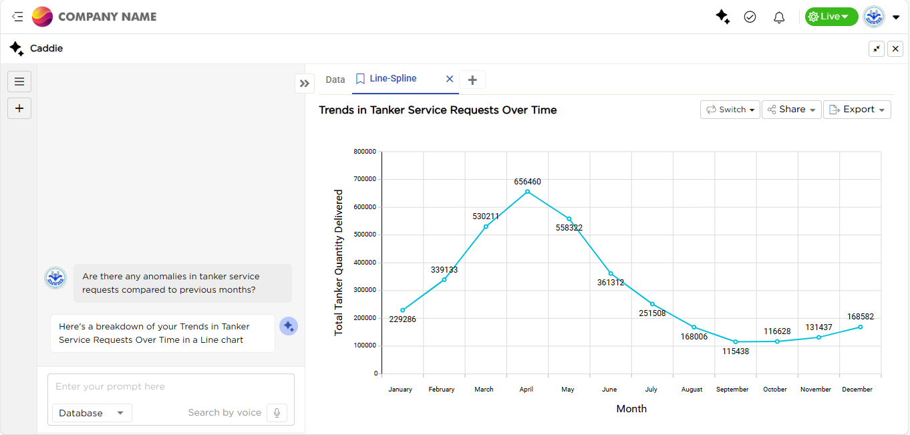Screen dimensions: 910x435
Task: Click the February data point 339133
Action: click(x=444, y=279)
